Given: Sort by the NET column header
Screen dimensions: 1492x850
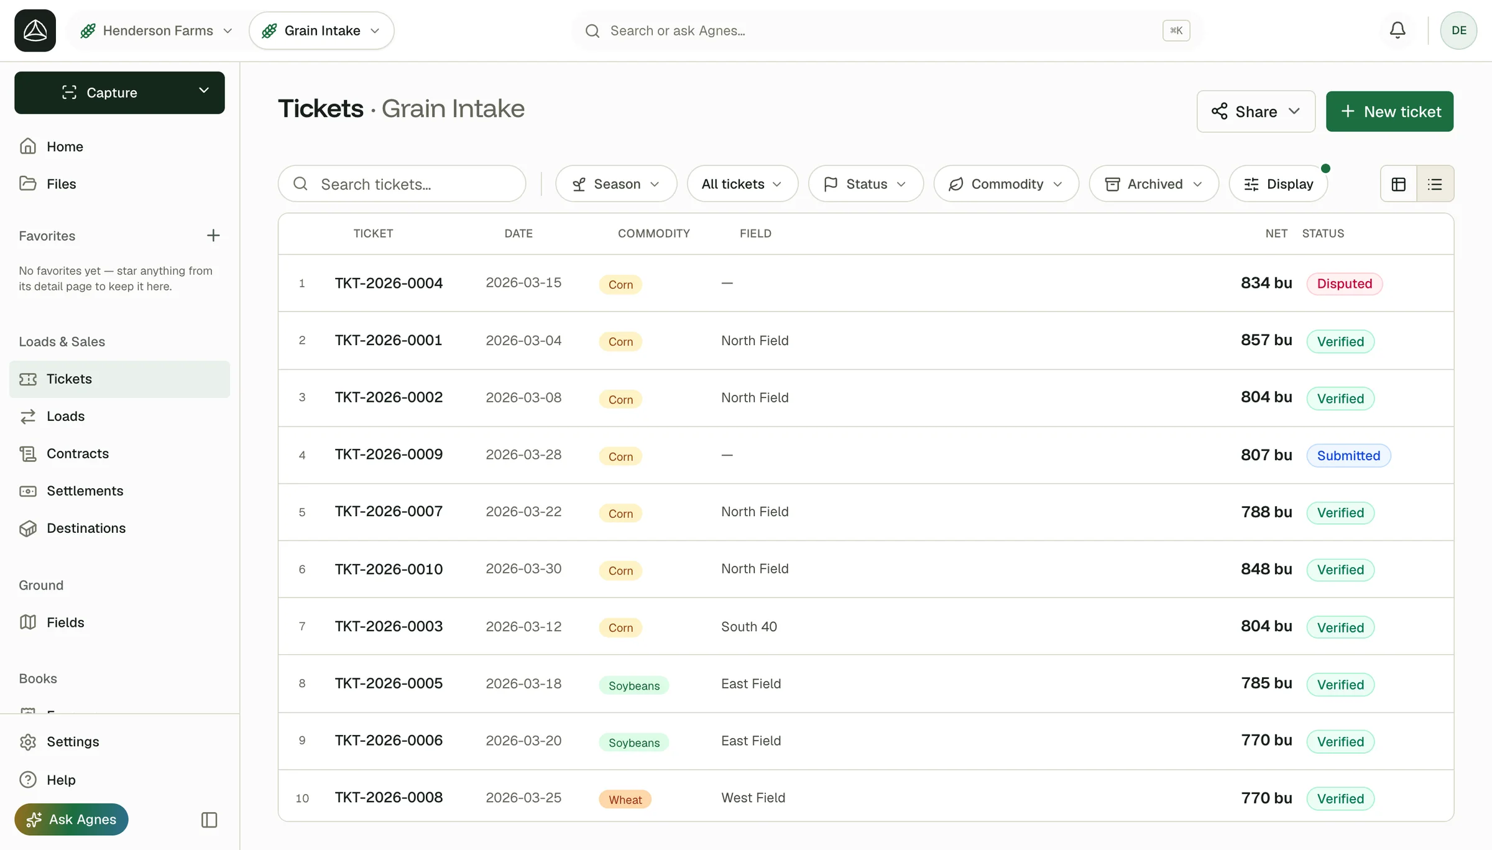Looking at the screenshot, I should tap(1276, 234).
